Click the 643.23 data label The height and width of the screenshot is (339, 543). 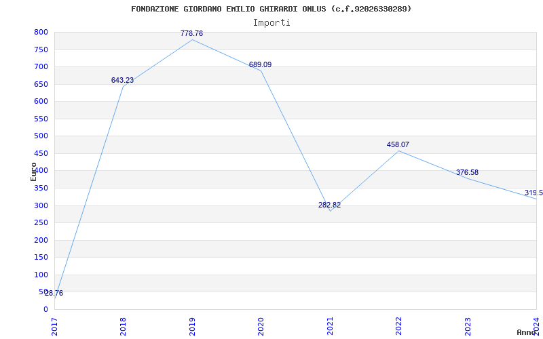pyautogui.click(x=122, y=80)
